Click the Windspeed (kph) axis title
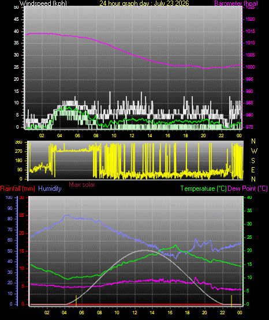Image resolution: width=269 pixels, height=320 pixels. coord(43,3)
